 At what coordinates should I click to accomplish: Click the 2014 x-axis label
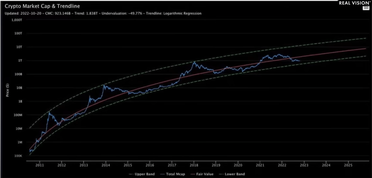coord(106,165)
